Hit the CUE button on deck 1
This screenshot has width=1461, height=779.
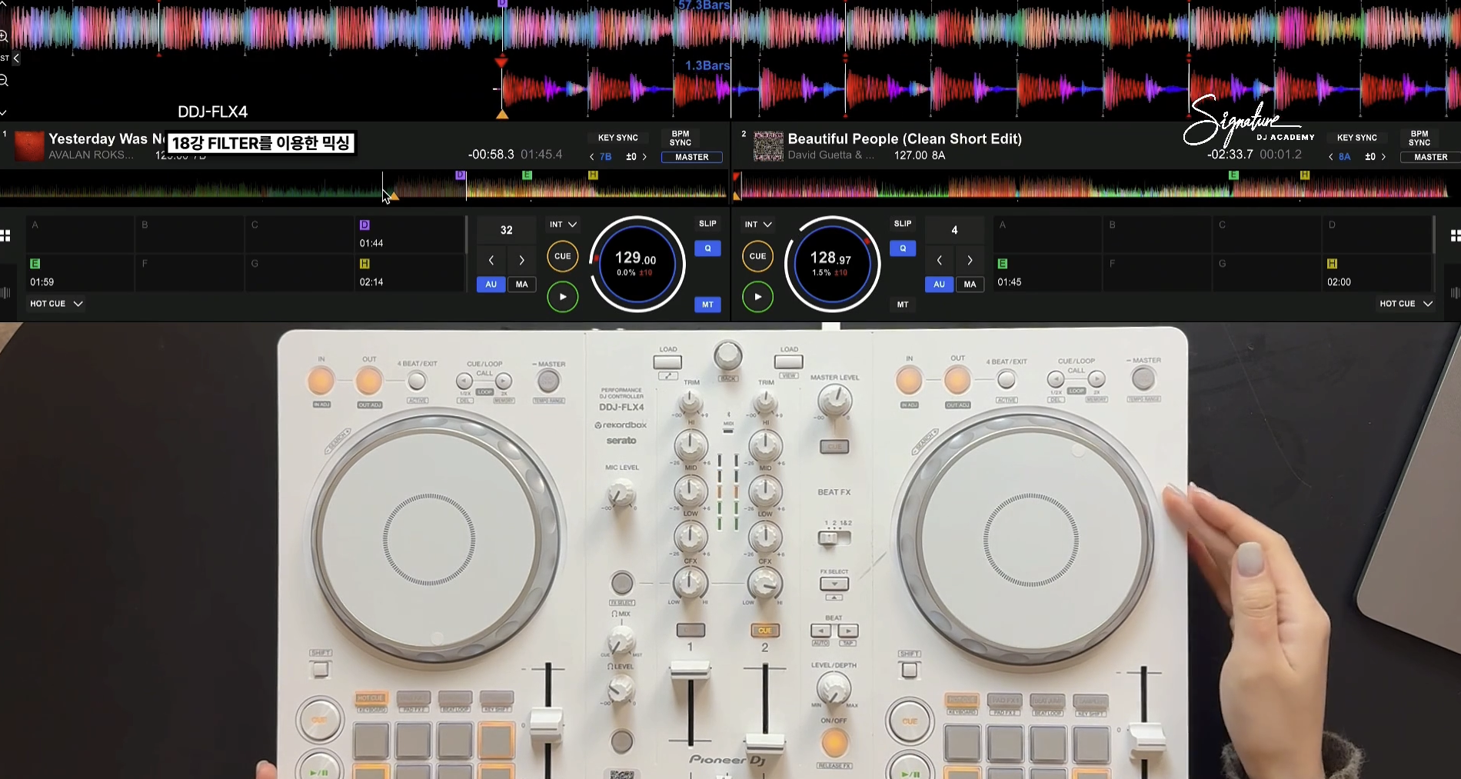(x=563, y=256)
